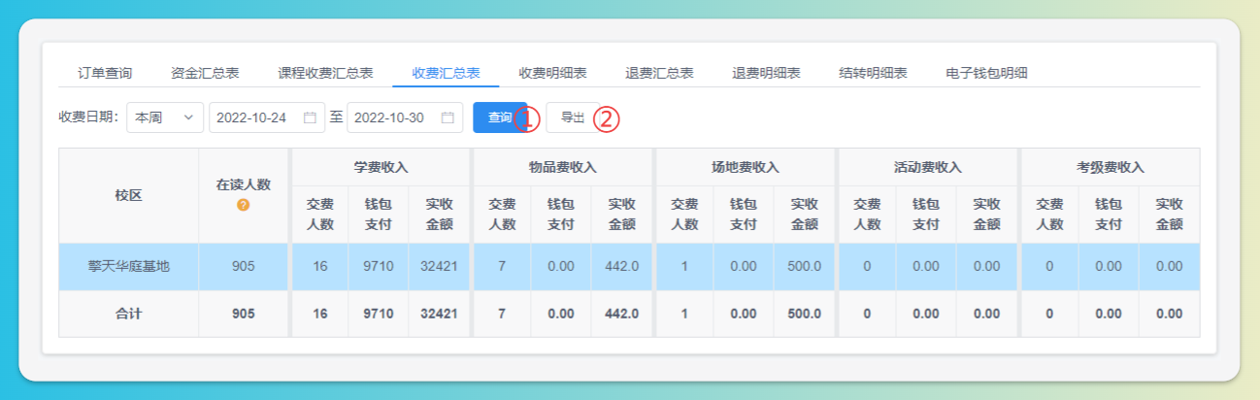Switch to the 订单查询 tab
Viewport: 1260px width, 400px height.
[105, 73]
